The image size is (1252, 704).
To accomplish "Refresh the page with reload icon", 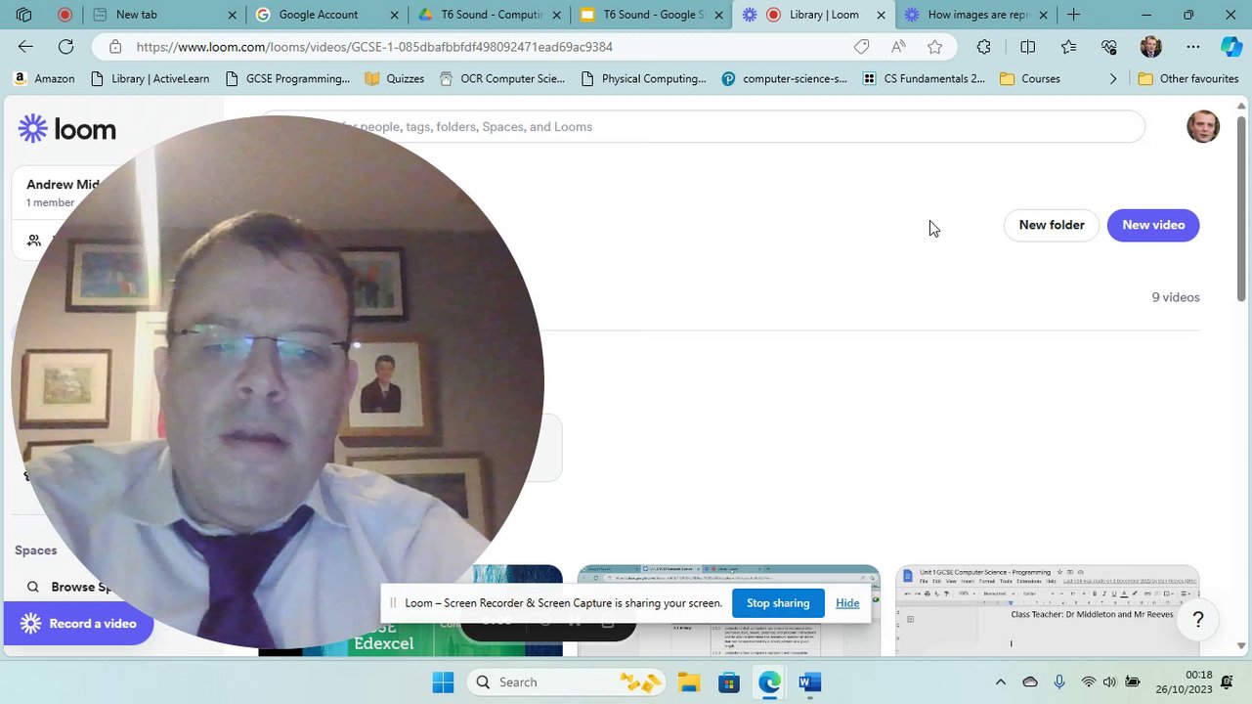I will point(65,47).
